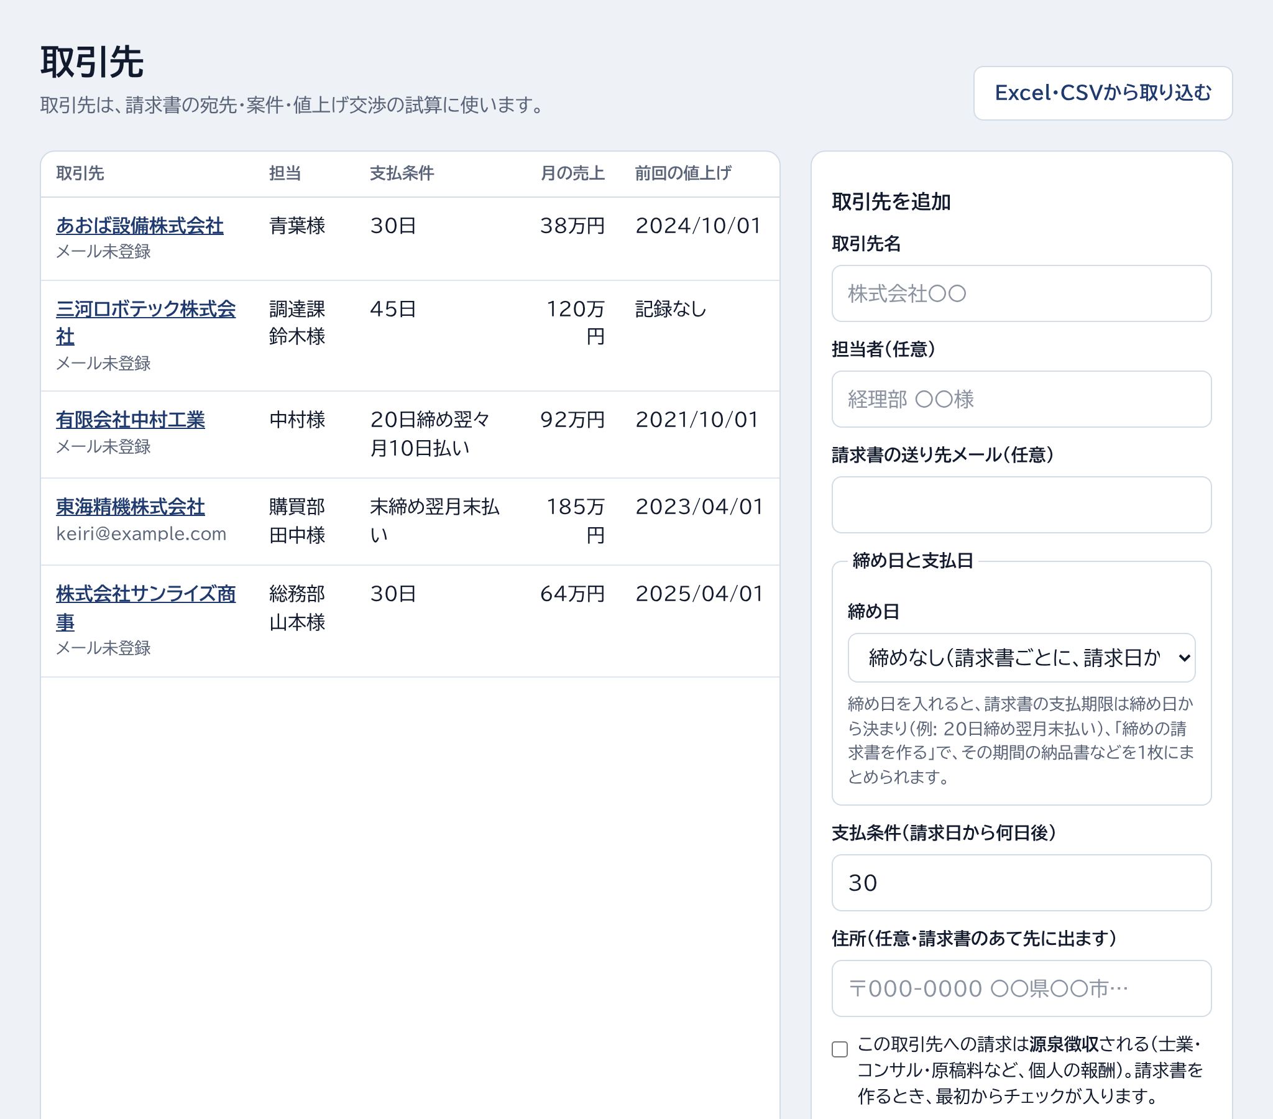Click the 末締め翌月末払い cell

(x=434, y=520)
